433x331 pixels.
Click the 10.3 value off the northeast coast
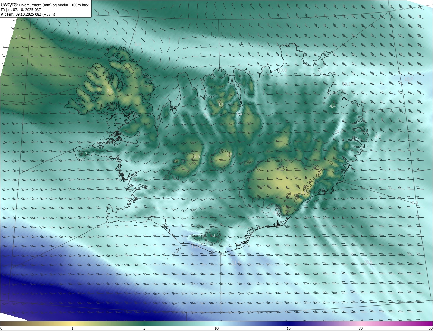click(347, 84)
